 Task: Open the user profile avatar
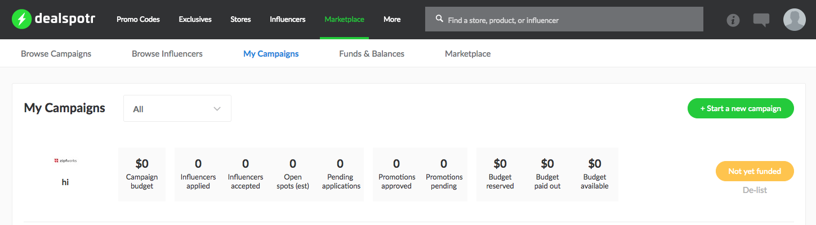click(794, 20)
